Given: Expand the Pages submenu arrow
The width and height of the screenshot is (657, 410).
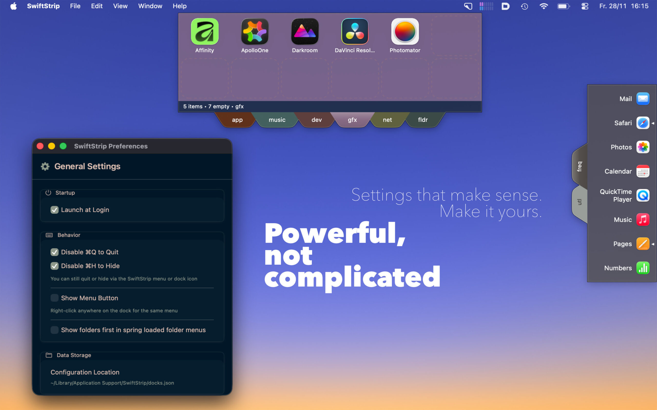Looking at the screenshot, I should pos(653,244).
